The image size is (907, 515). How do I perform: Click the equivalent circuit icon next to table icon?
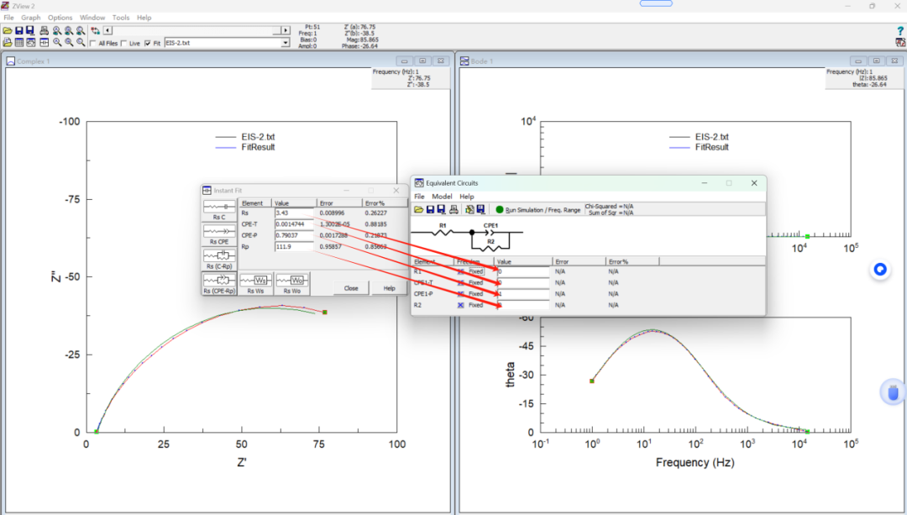pos(31,42)
